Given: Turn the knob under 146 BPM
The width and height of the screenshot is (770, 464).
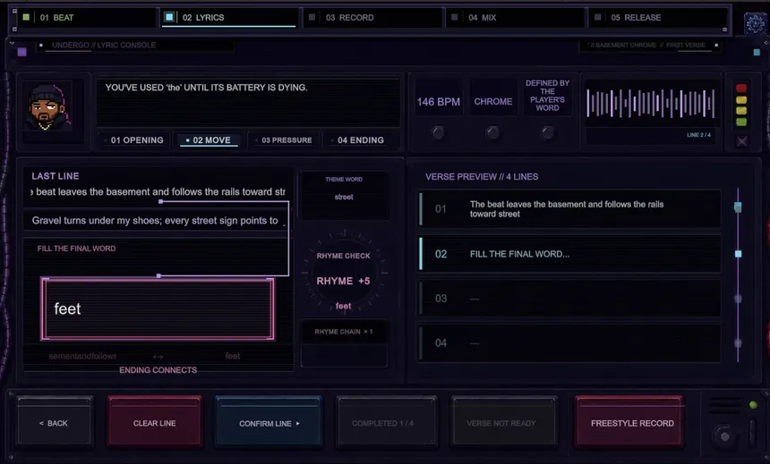Looking at the screenshot, I should [x=438, y=132].
